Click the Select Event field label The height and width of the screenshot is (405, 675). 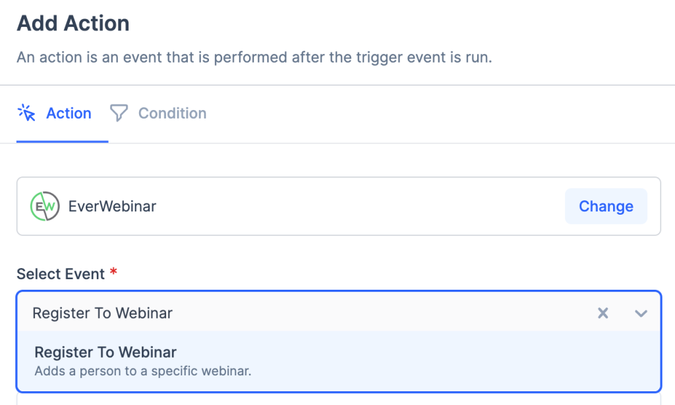click(61, 274)
